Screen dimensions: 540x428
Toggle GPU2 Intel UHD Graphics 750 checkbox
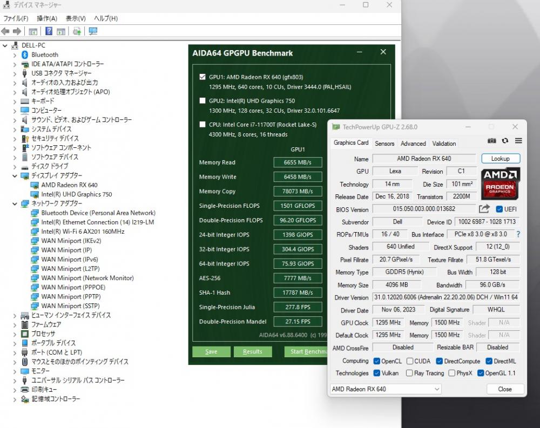pos(202,100)
